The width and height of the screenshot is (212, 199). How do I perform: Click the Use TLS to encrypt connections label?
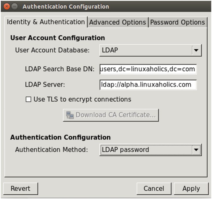tap(82, 99)
